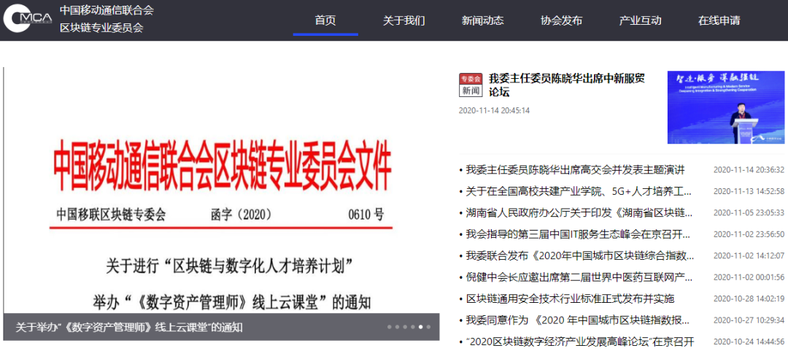Click timestamp 2020-11-02 23:56:50
Viewport: 788px width, 351px height.
[749, 234]
